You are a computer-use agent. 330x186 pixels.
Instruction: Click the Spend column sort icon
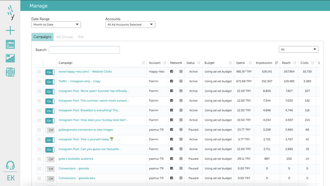[250, 63]
